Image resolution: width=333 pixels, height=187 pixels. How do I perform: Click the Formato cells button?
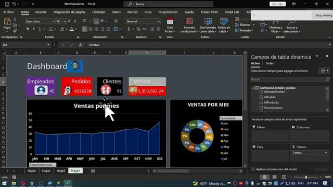point(244,31)
